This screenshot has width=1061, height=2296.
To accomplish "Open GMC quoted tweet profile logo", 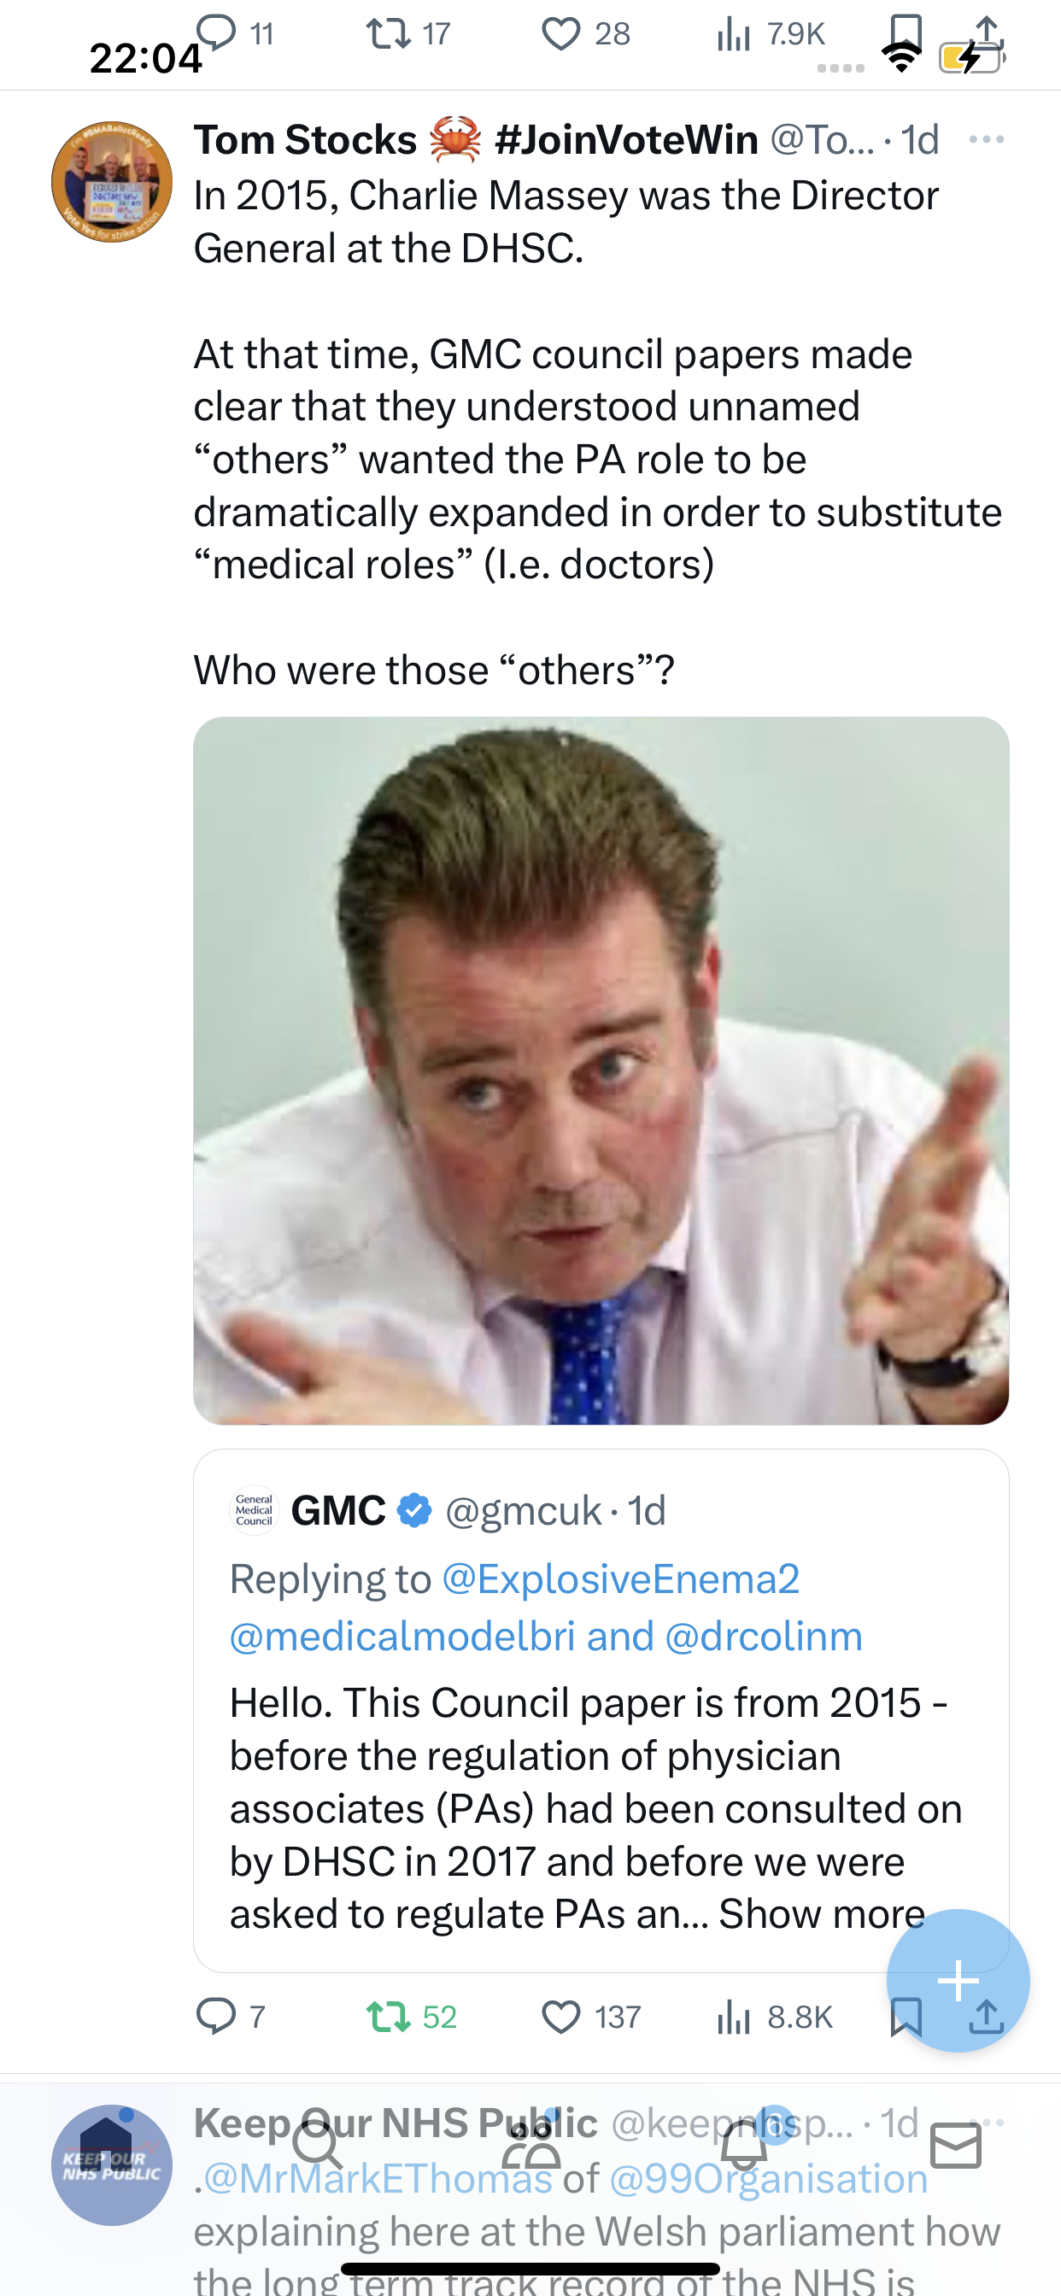I will (254, 1510).
